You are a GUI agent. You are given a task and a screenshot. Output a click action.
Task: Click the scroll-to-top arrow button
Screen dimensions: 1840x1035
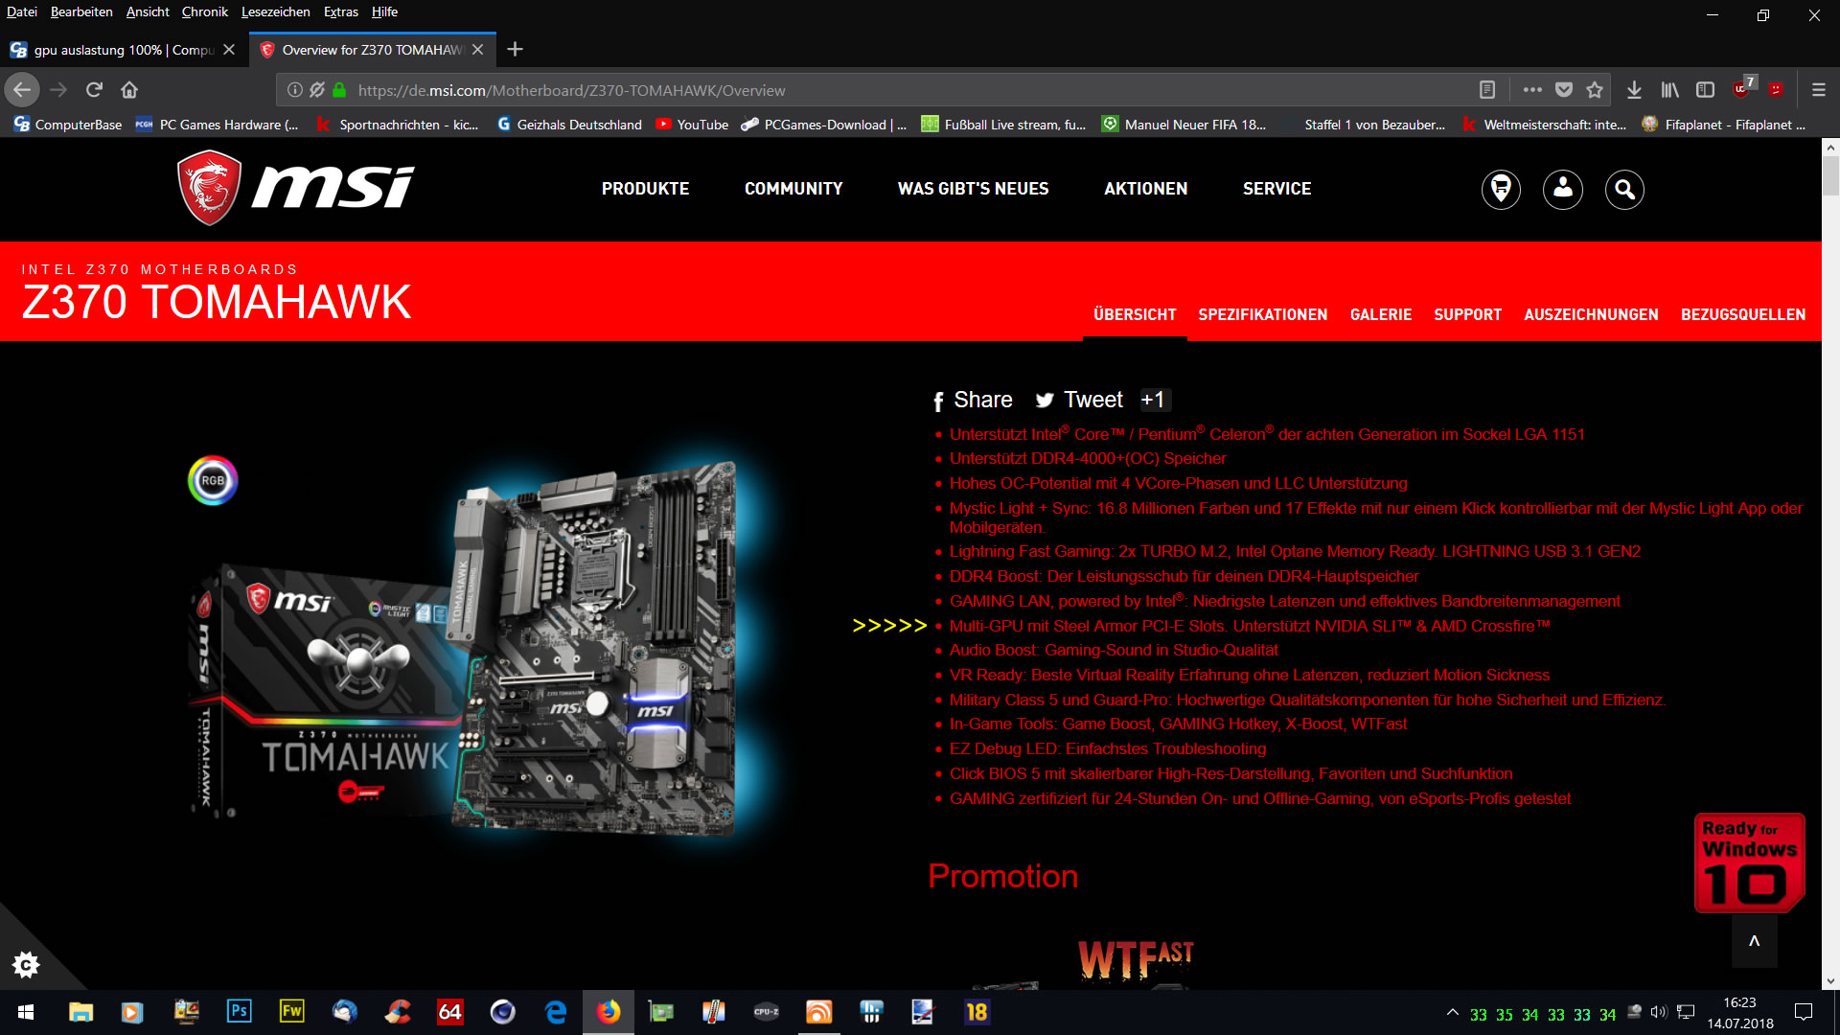tap(1754, 941)
